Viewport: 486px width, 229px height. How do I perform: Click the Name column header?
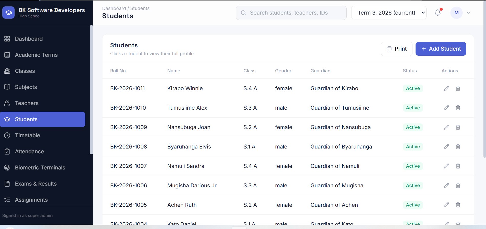tap(174, 71)
